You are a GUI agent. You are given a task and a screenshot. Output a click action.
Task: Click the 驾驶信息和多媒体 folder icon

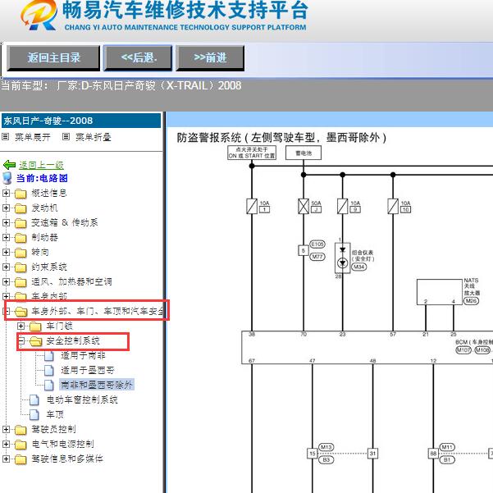click(x=21, y=459)
